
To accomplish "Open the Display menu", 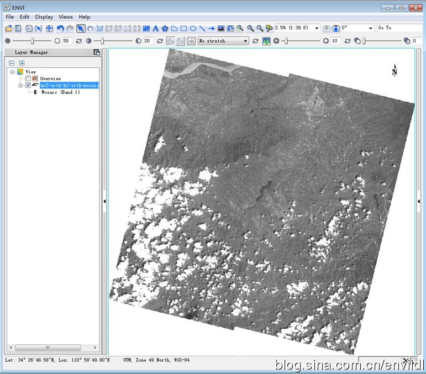I will pos(44,17).
